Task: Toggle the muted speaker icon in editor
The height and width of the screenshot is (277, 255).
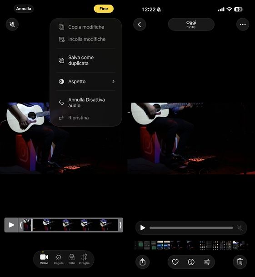Action: (12, 25)
